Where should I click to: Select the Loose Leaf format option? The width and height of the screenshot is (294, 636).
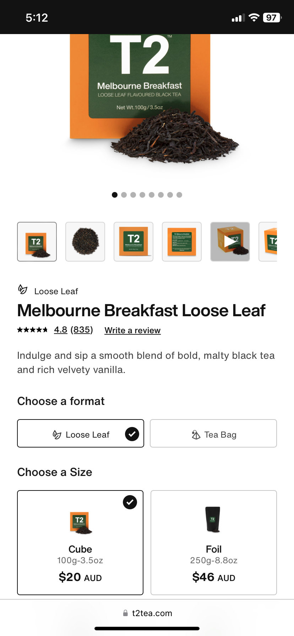81,434
